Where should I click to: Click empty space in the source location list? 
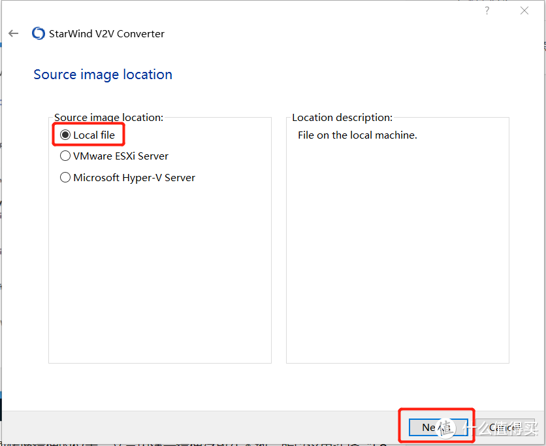coord(159,275)
